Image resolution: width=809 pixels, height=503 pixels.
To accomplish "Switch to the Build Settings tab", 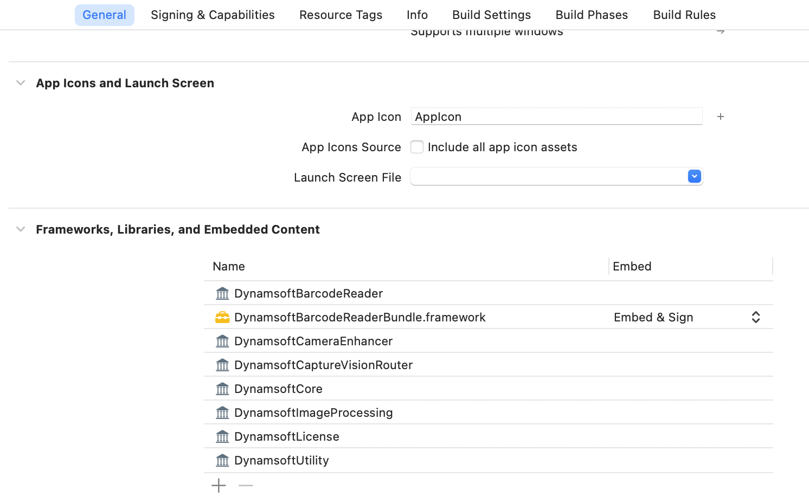I will 491,15.
